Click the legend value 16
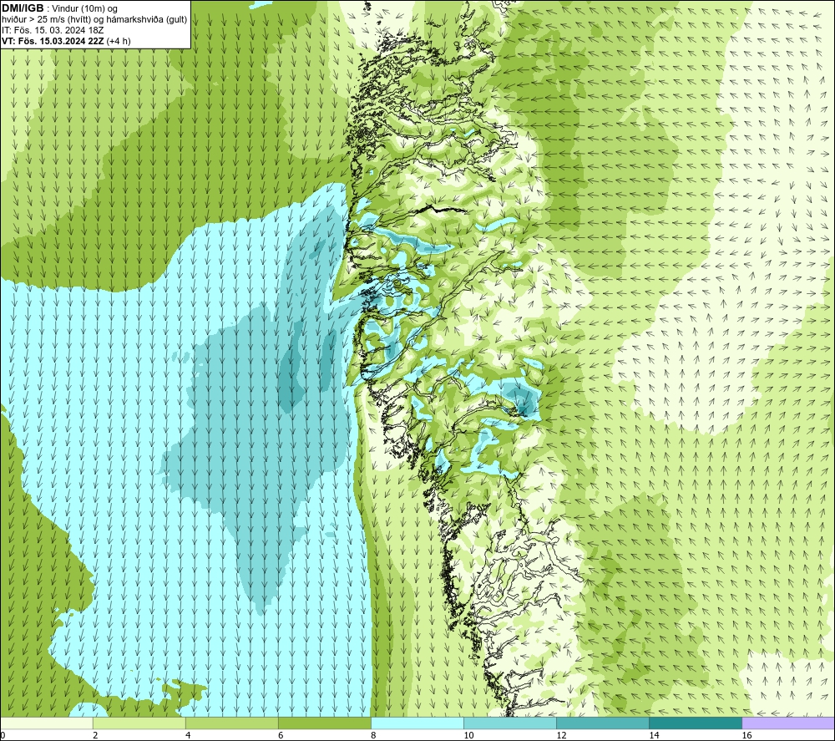This screenshot has width=835, height=741. click(746, 735)
